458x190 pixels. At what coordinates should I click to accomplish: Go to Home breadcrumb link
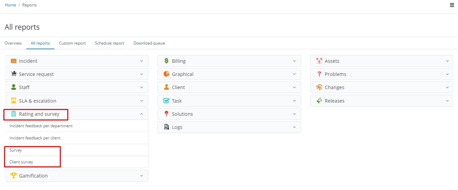(10, 5)
